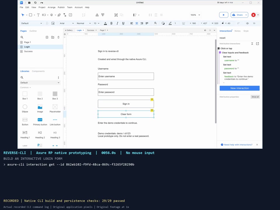280x210 pixels.
Task: Align text to center
Action: click(136, 23)
